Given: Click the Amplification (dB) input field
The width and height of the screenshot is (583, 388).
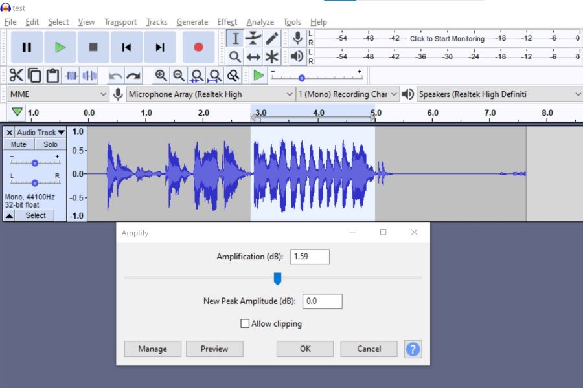Looking at the screenshot, I should (x=310, y=257).
